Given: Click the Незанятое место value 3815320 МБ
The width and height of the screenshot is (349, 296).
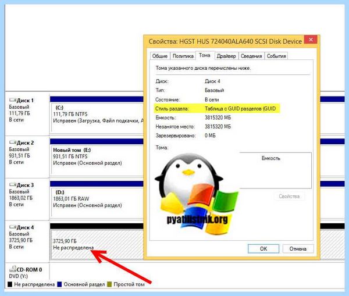Looking at the screenshot, I should tap(218, 127).
